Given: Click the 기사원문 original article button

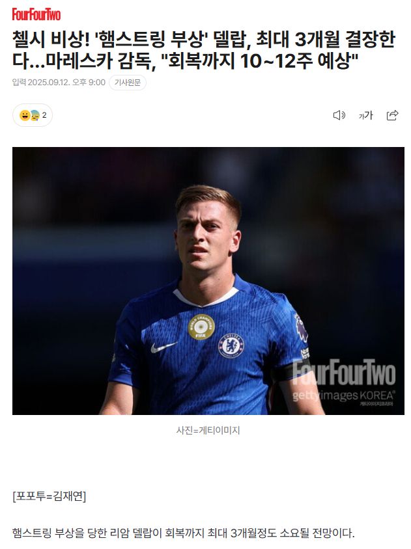Looking at the screenshot, I should point(128,83).
